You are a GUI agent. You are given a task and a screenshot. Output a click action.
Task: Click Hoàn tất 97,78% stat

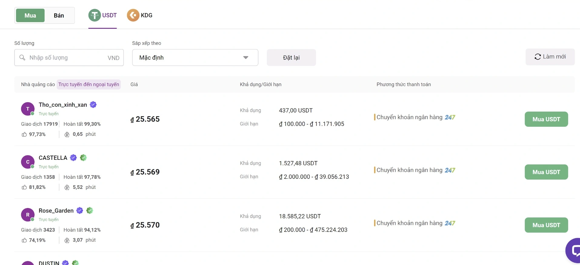[x=82, y=177]
